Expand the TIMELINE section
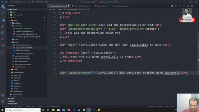The width and height of the screenshot is (199, 112). (x=11, y=101)
